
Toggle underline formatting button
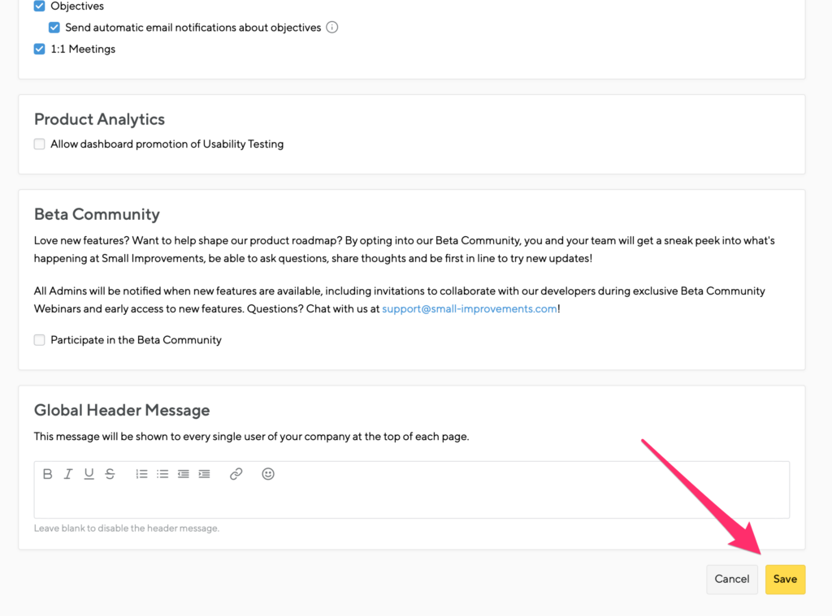click(x=89, y=474)
